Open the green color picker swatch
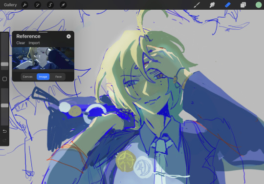Image resolution: width=264 pixels, height=184 pixels. pos(259,5)
